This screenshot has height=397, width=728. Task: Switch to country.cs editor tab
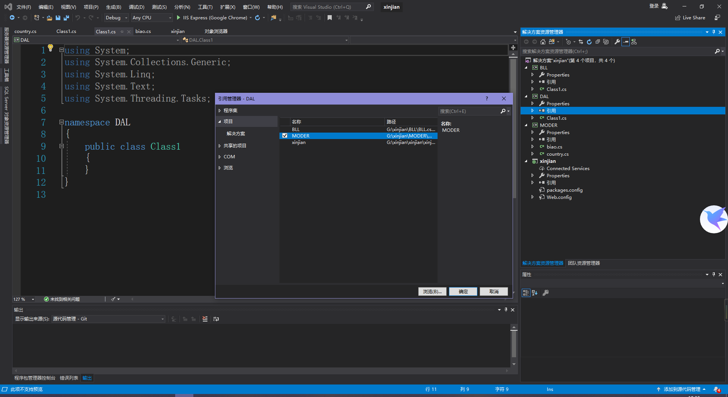pyautogui.click(x=25, y=31)
